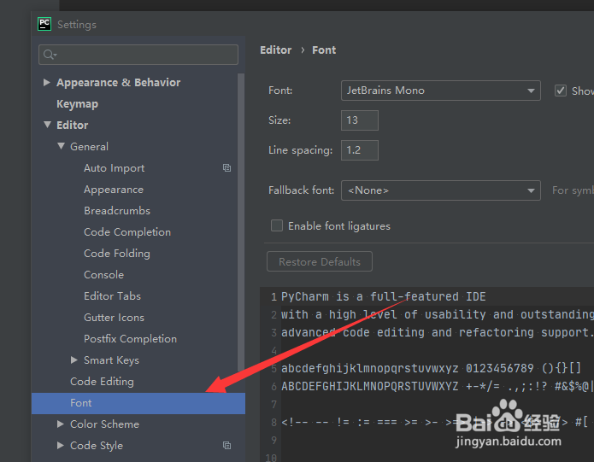Open the Fallback font dropdown
Image resolution: width=594 pixels, height=462 pixels.
click(x=440, y=190)
